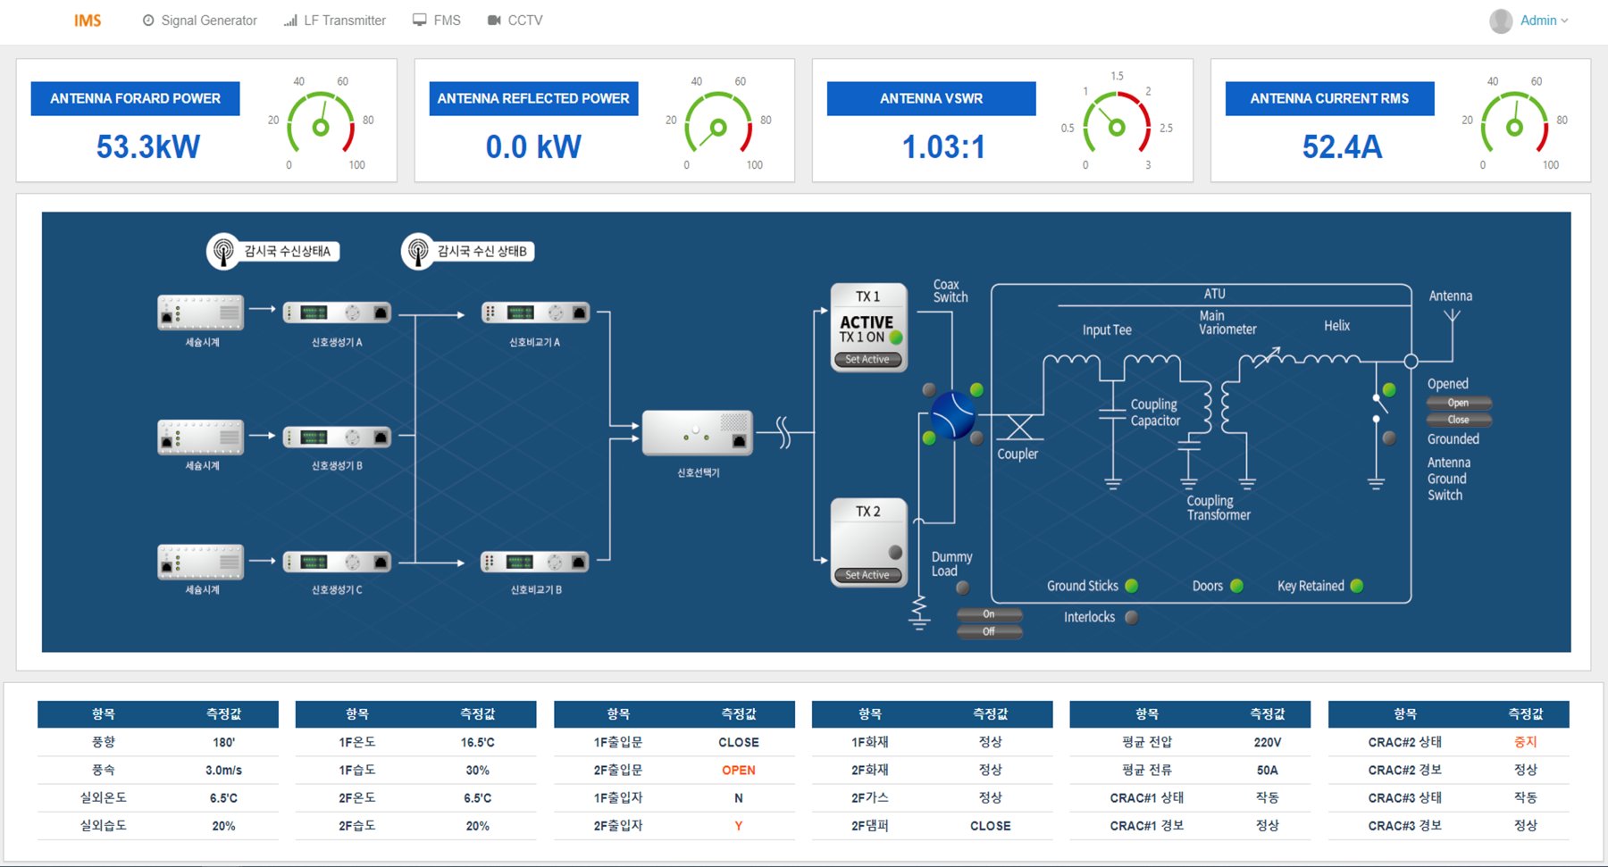Select the 신호생성기 C device icon
The width and height of the screenshot is (1608, 867).
point(337,562)
